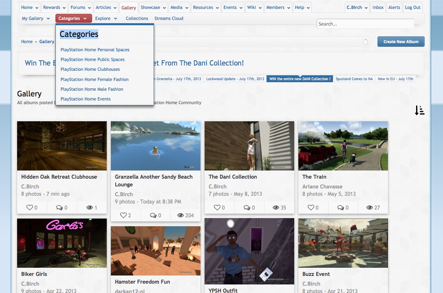This screenshot has width=443, height=293.
Task: Like the Hidden Oak Retreat Clubhouse album
Action: (x=30, y=208)
